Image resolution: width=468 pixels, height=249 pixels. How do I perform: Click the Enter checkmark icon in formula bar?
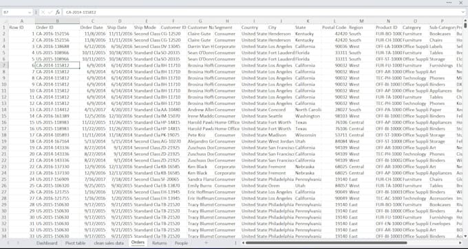coord(50,12)
